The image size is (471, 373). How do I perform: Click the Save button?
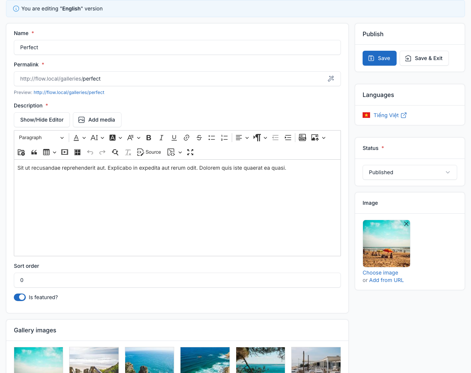tap(379, 58)
